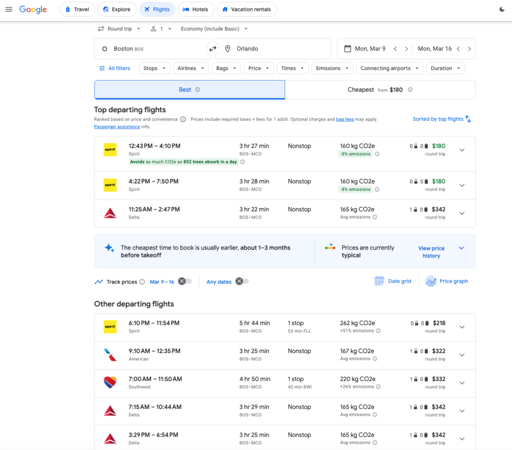This screenshot has height=450, width=512.
Task: Open the All filters panel
Action: [x=114, y=68]
